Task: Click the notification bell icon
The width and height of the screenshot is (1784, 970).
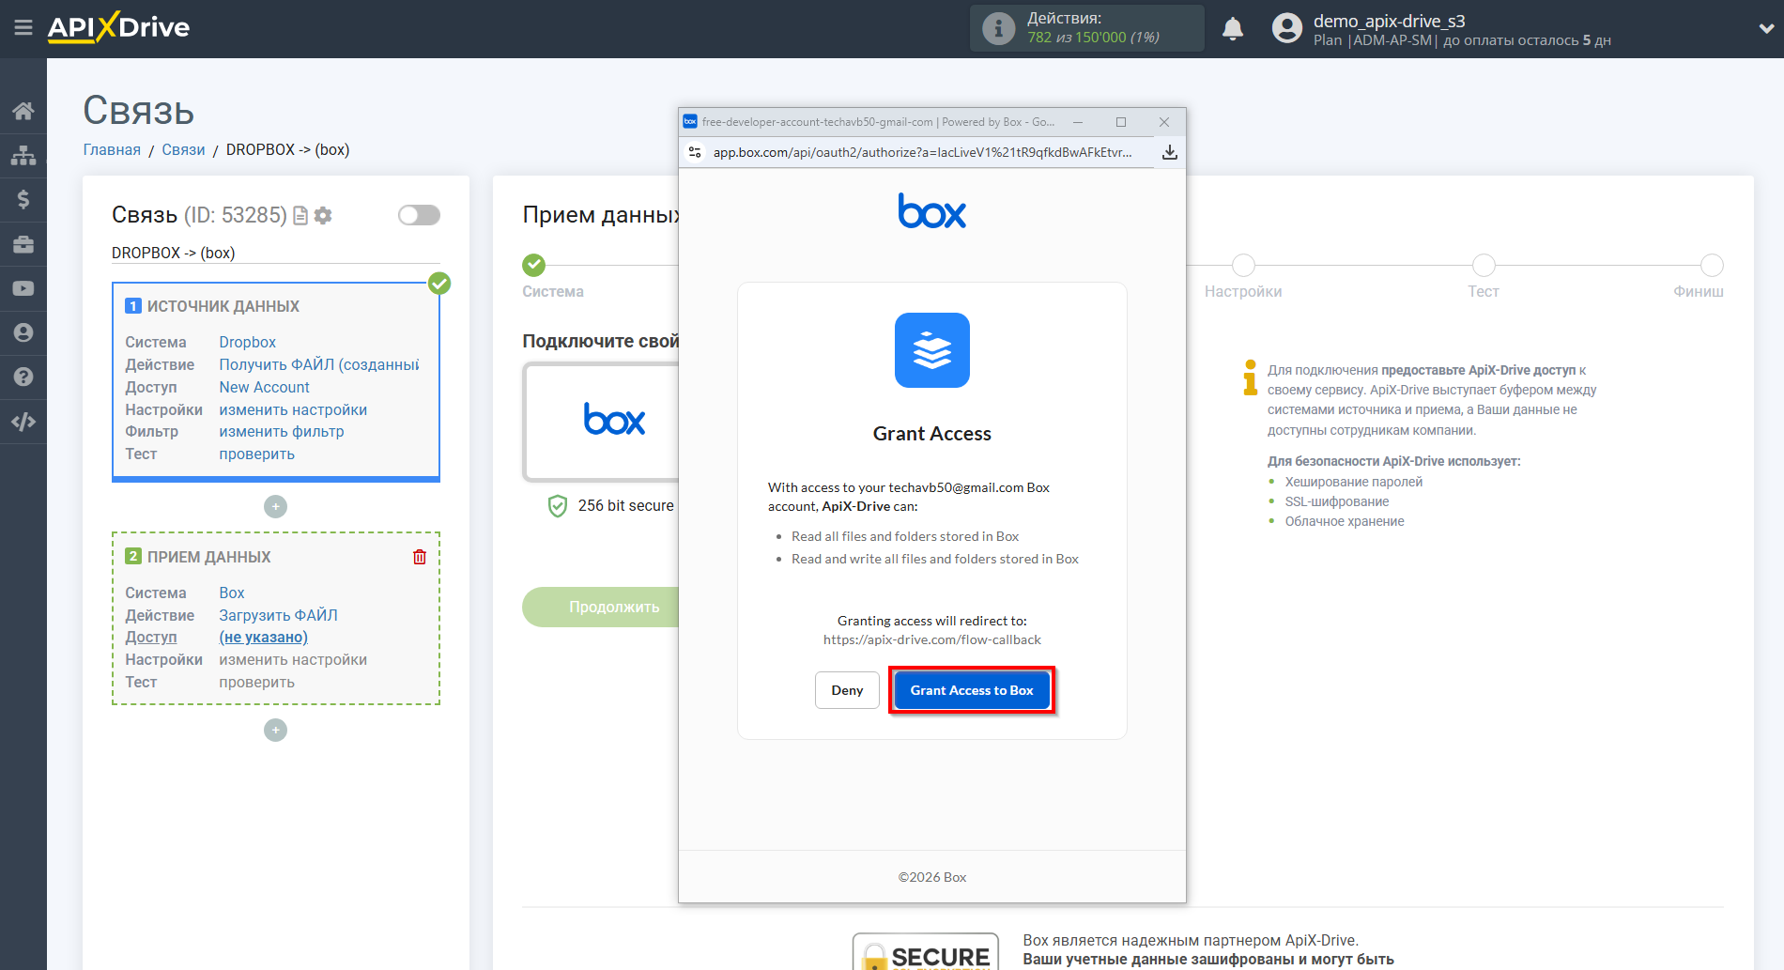Action: tap(1233, 29)
